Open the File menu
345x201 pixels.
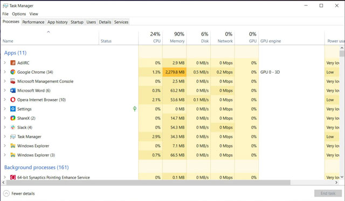(5, 14)
